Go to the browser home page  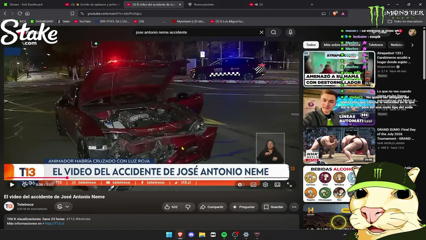coord(27,13)
